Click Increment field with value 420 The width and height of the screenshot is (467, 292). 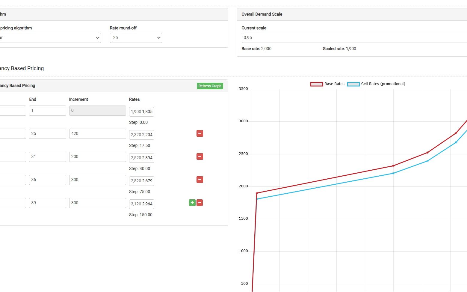(x=97, y=134)
